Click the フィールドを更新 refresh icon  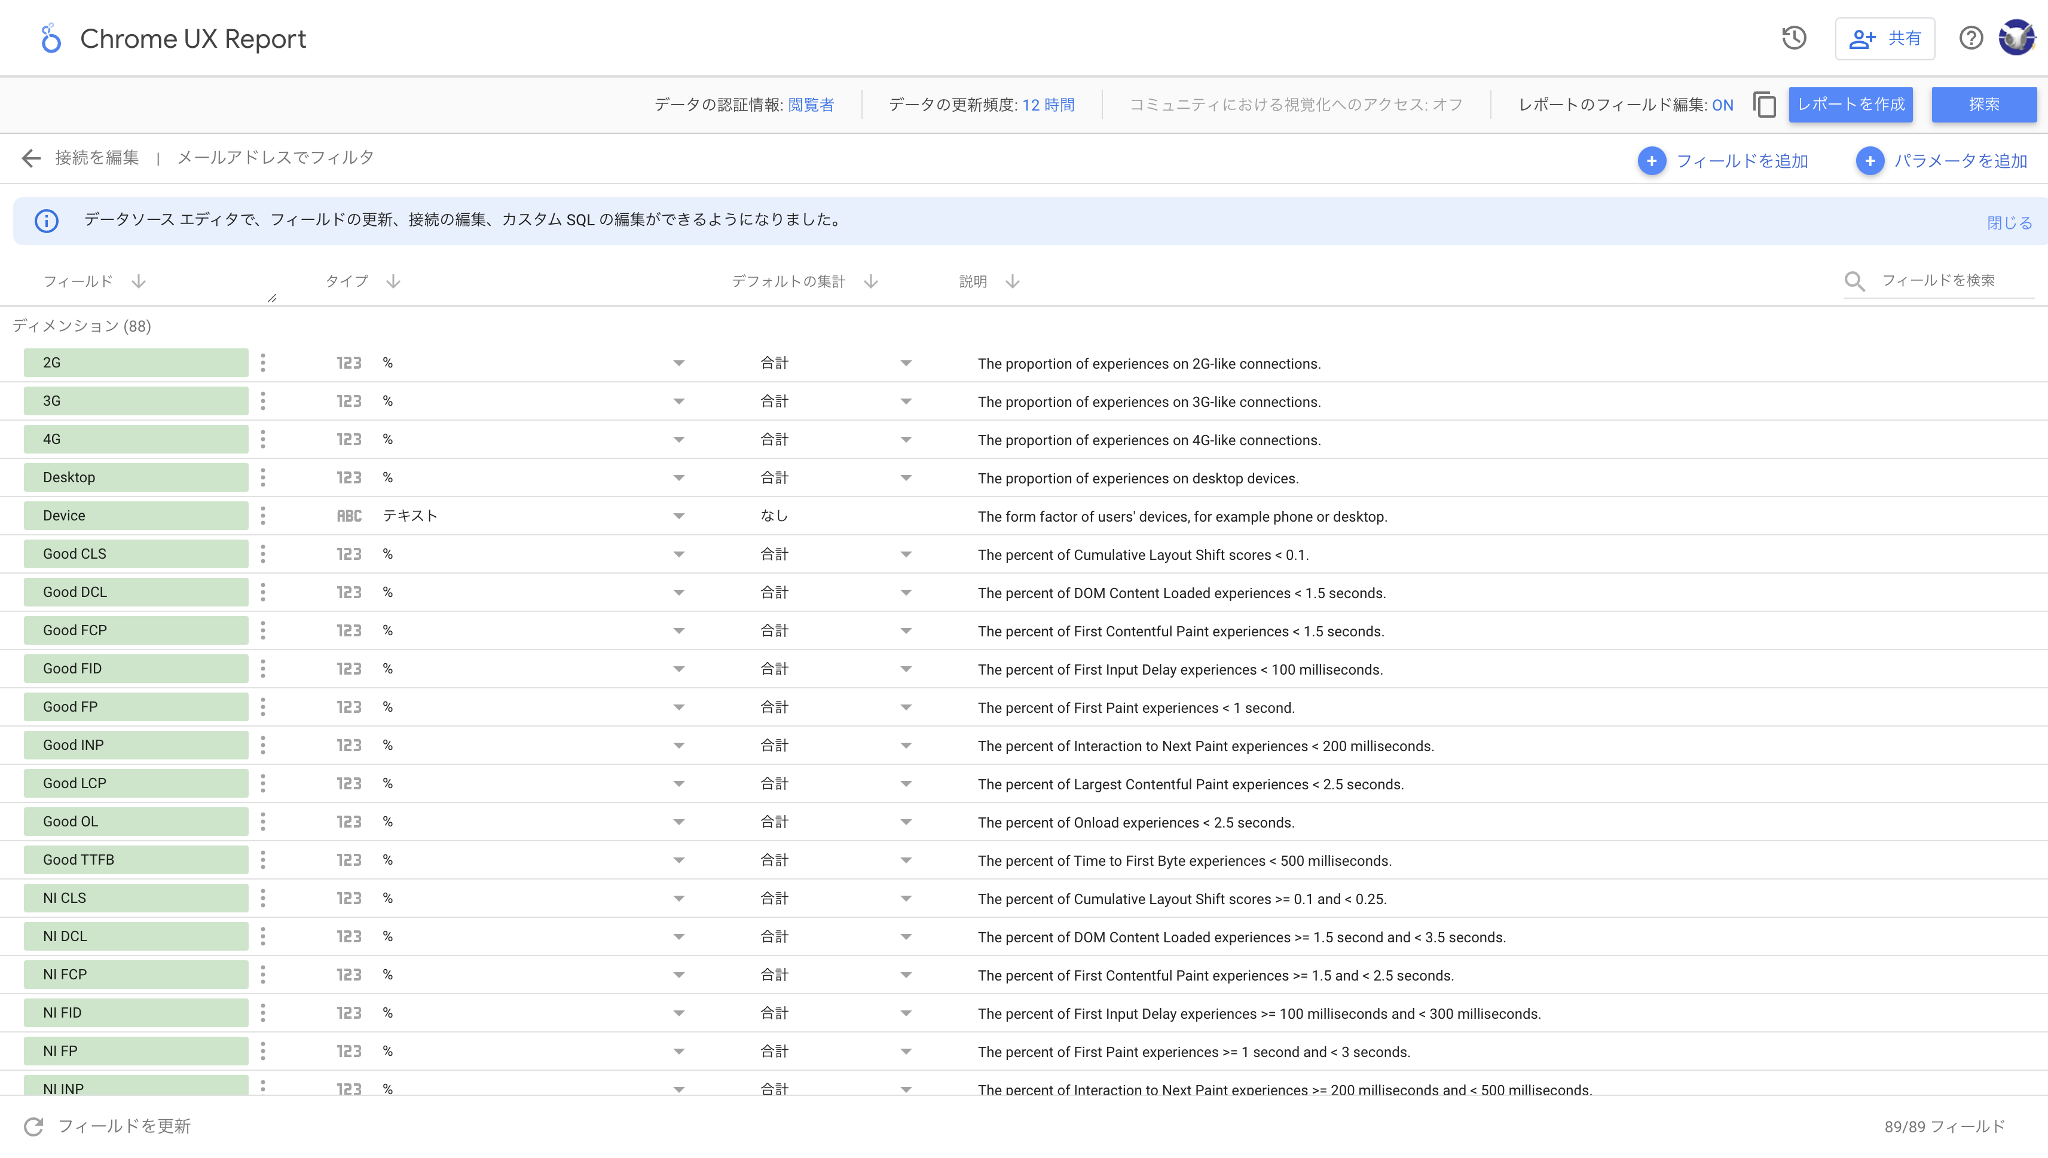(31, 1126)
